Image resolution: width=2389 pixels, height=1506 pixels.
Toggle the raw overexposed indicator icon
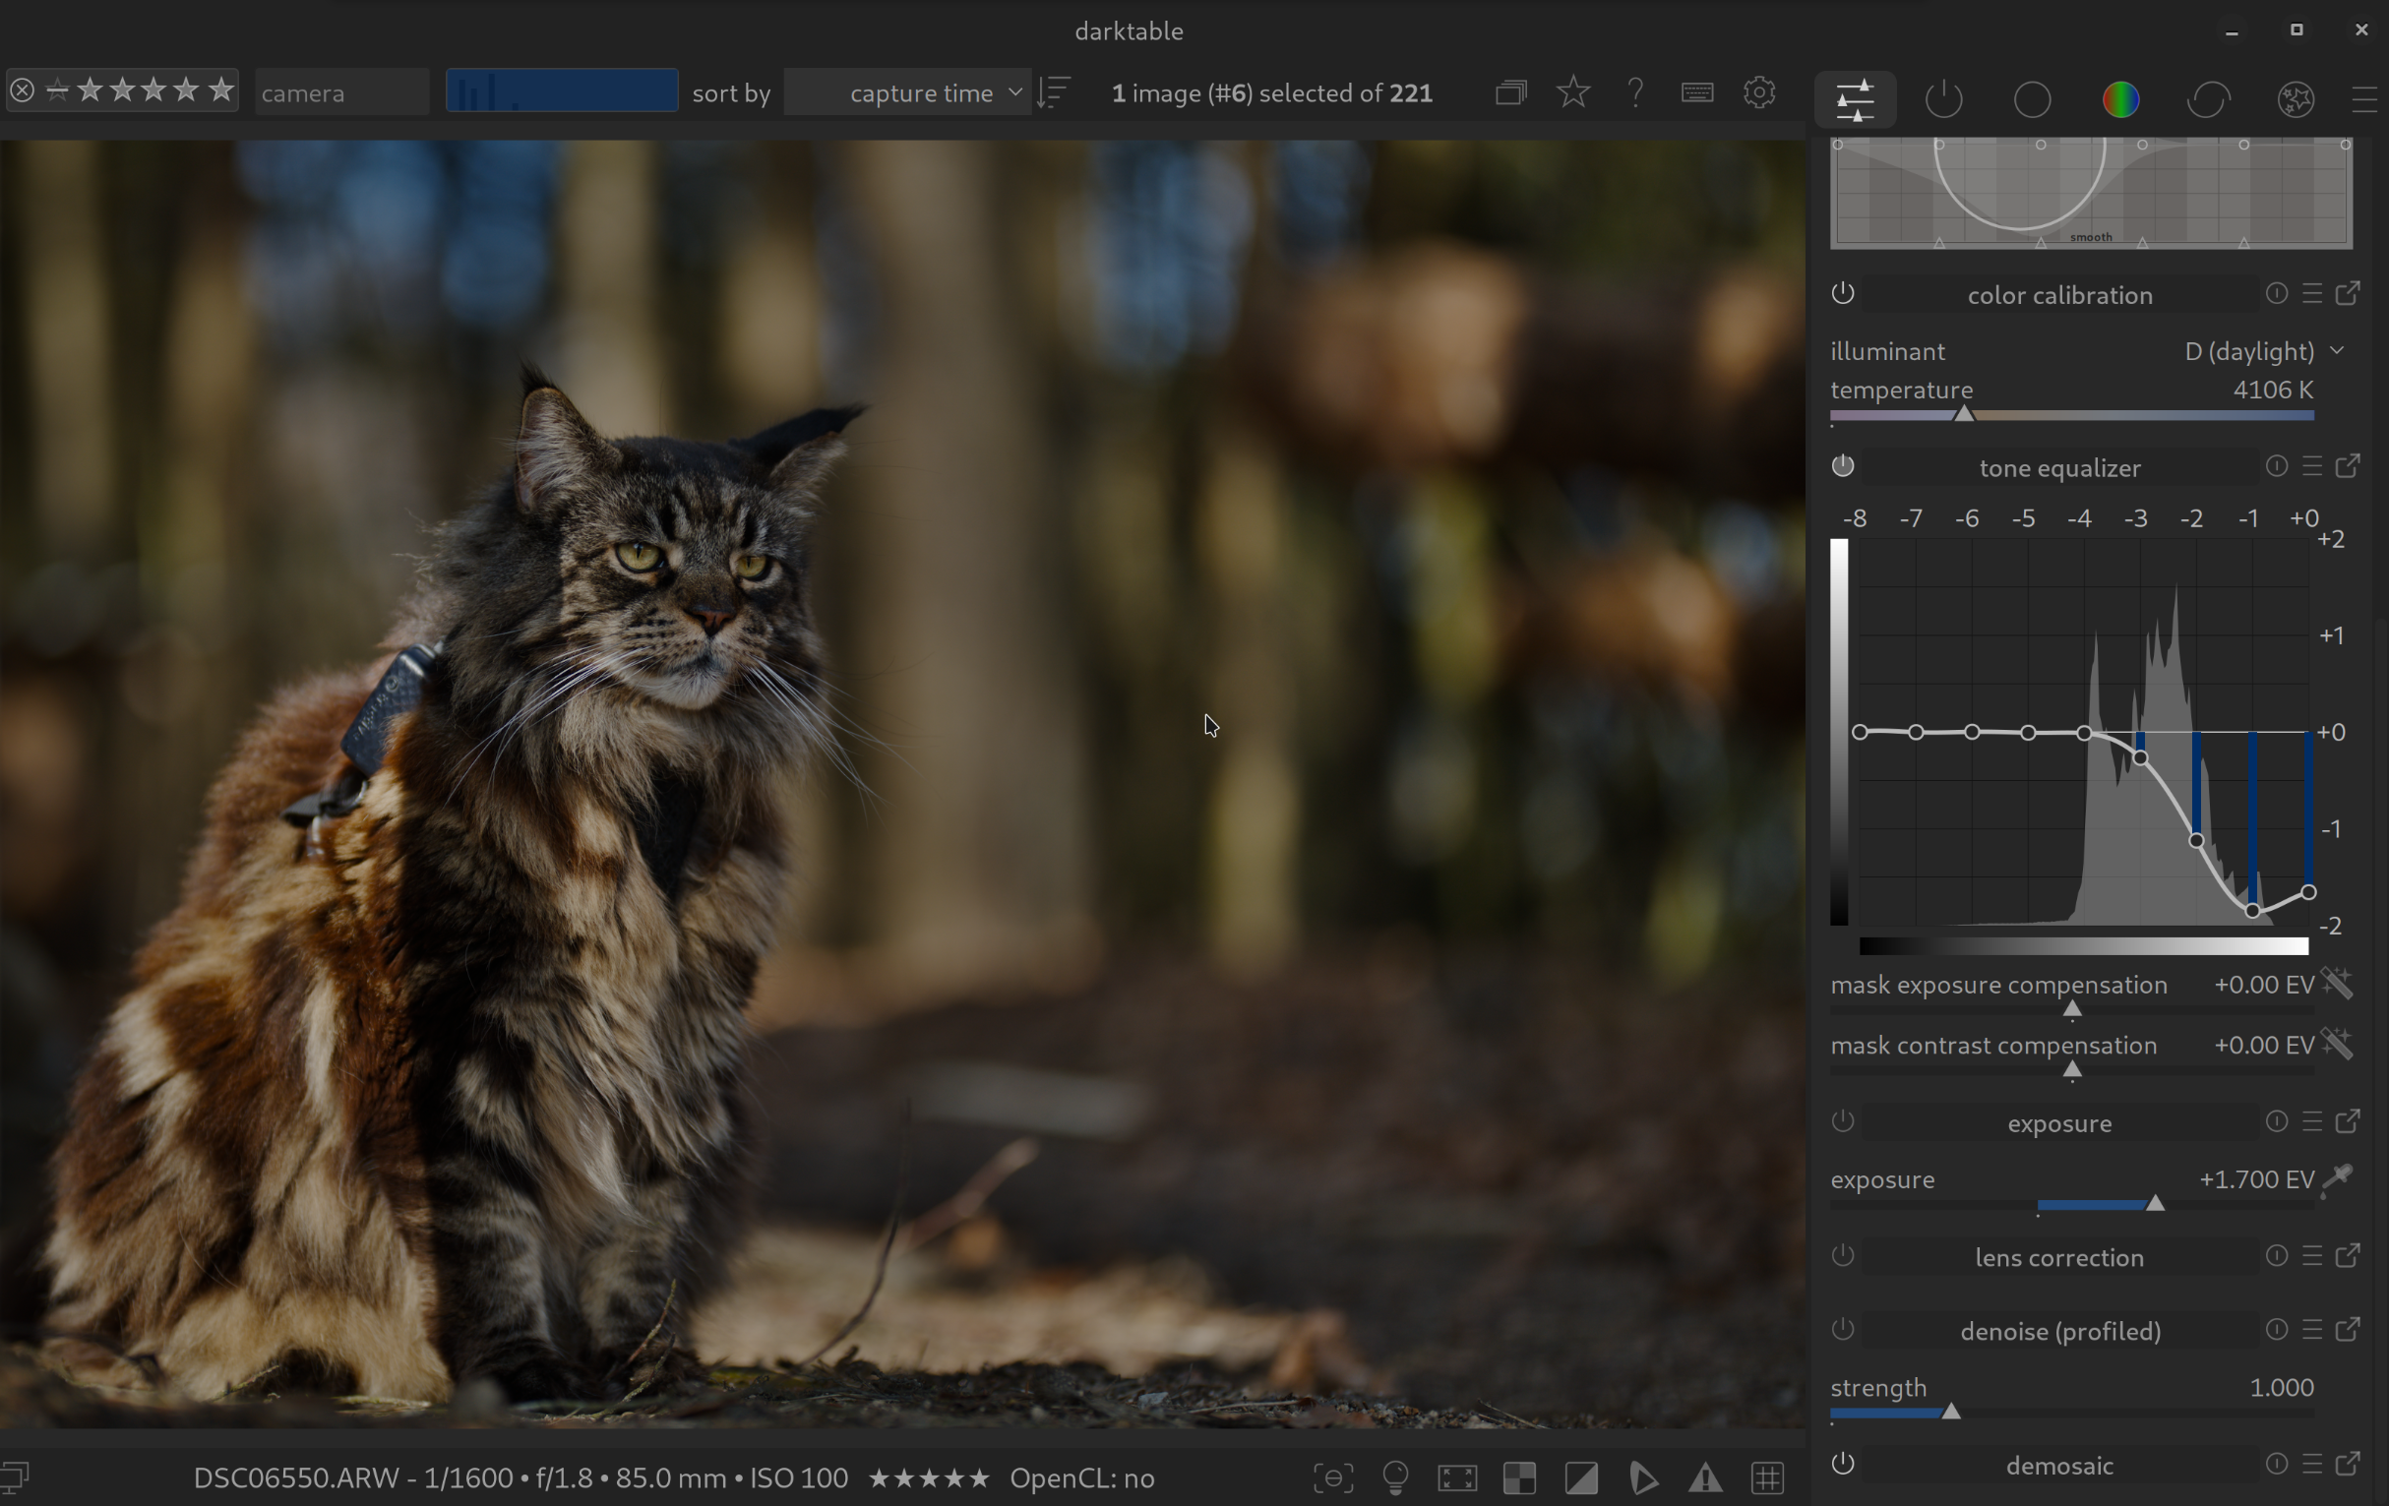(1519, 1478)
